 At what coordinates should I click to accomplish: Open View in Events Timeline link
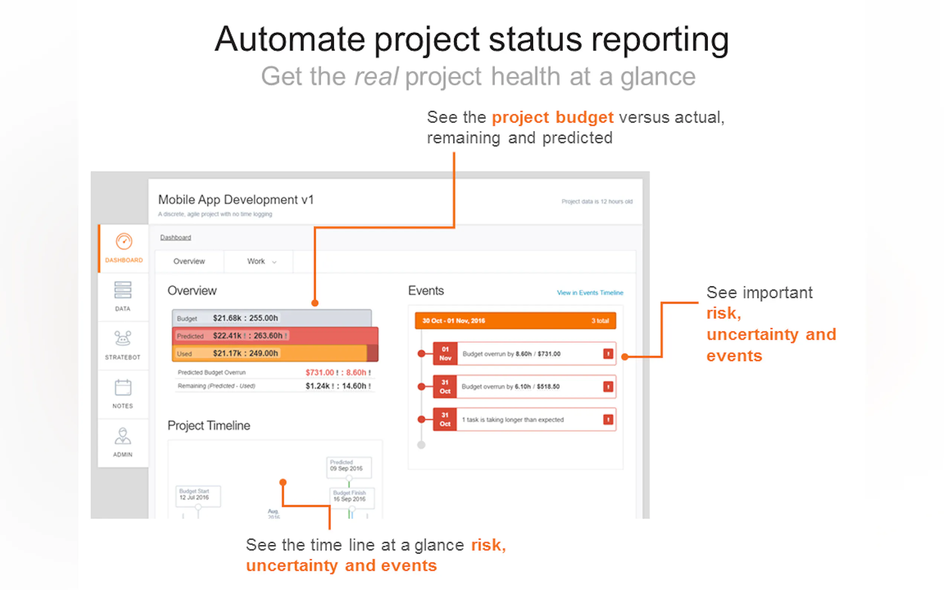[589, 293]
